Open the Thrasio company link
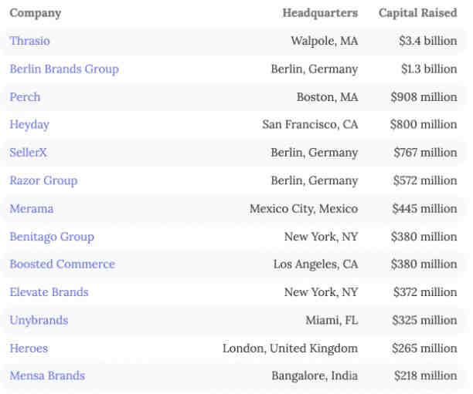Viewport: 473px width, 394px height. point(29,41)
